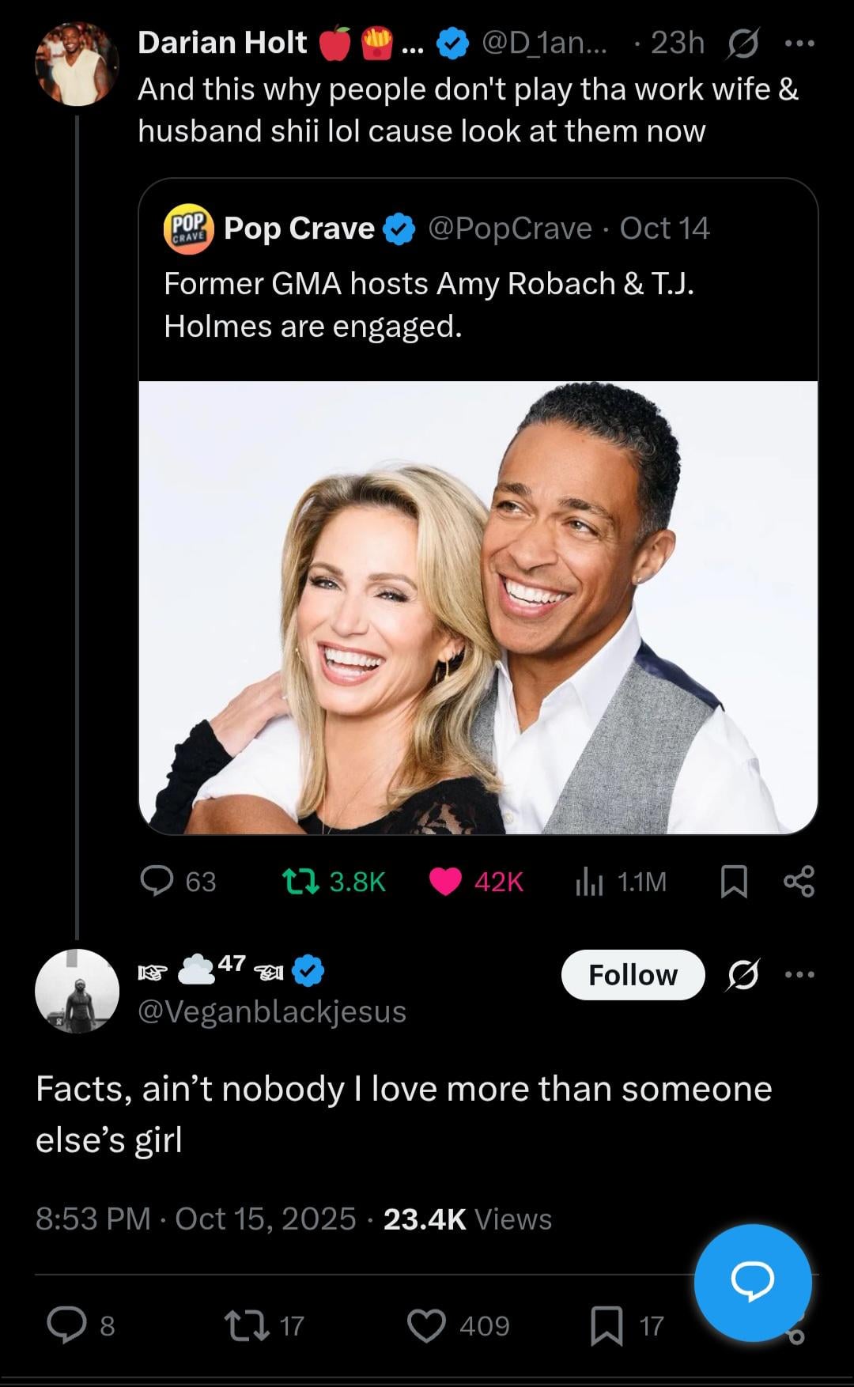Click Grok icon beside Darian Holt's timestamp
854x1387 pixels.
coord(743,43)
